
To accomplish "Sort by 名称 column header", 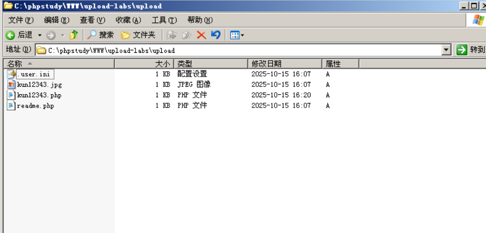I will click(59, 64).
